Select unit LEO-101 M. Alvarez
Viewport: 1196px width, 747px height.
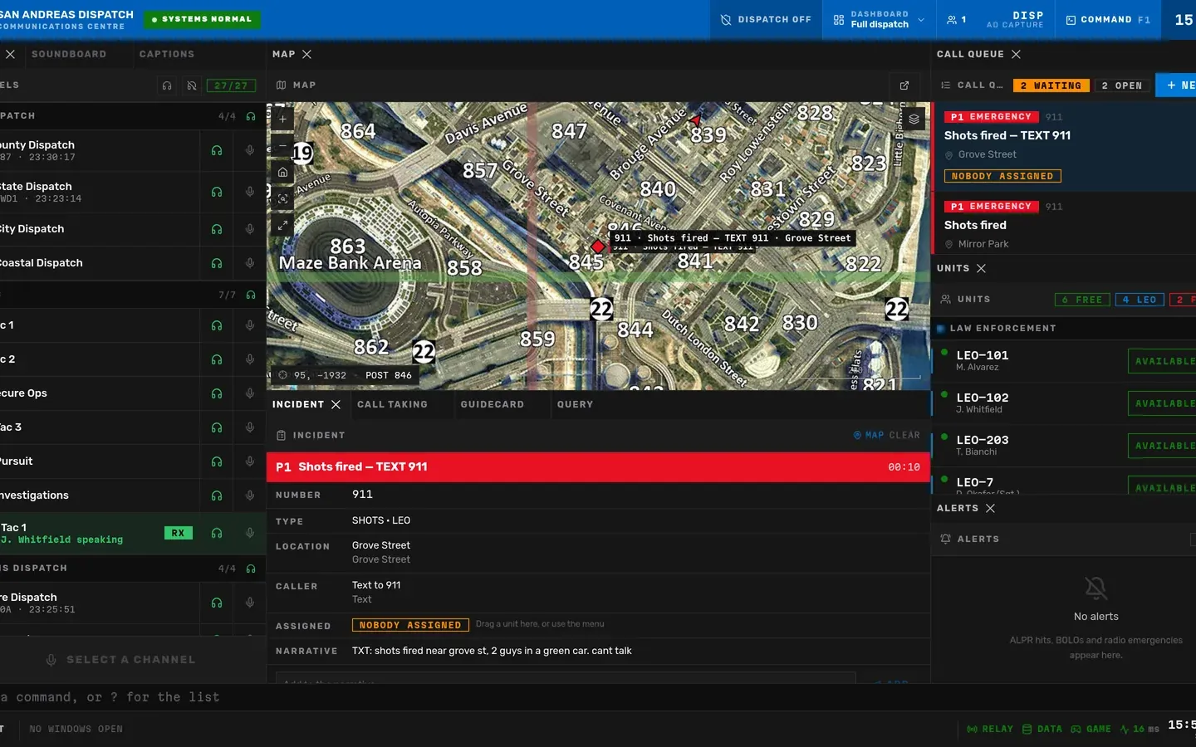[1064, 361]
